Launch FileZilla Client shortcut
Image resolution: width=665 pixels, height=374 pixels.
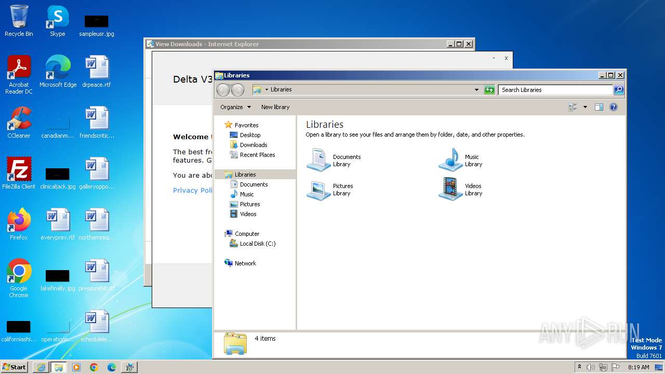19,173
